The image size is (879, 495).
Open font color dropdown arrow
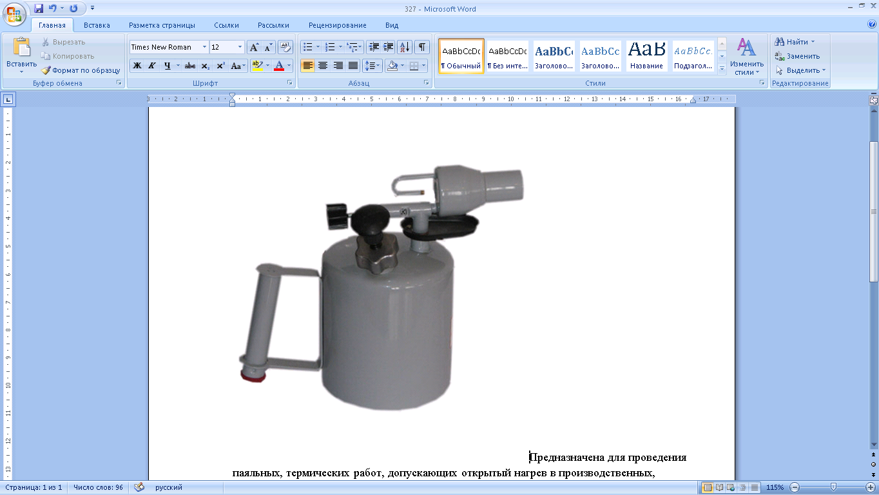point(289,66)
